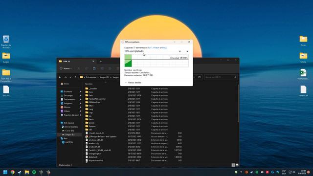The height and width of the screenshot is (176, 313).
Task: Open Papelera de reciclaje in Explorer sidebar
Action: tap(71, 115)
